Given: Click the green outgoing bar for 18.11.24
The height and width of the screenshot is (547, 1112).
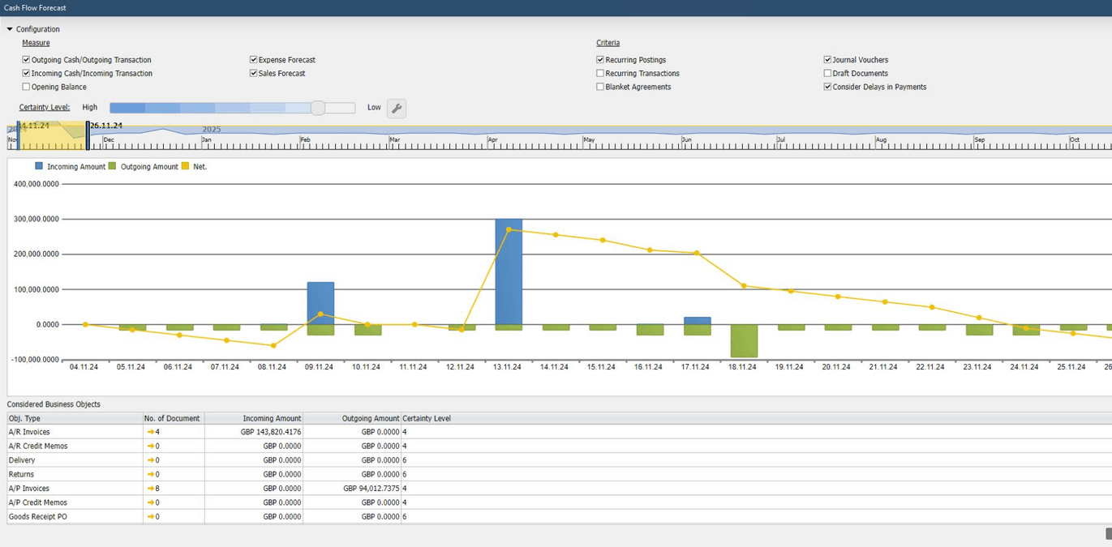Looking at the screenshot, I should [744, 341].
